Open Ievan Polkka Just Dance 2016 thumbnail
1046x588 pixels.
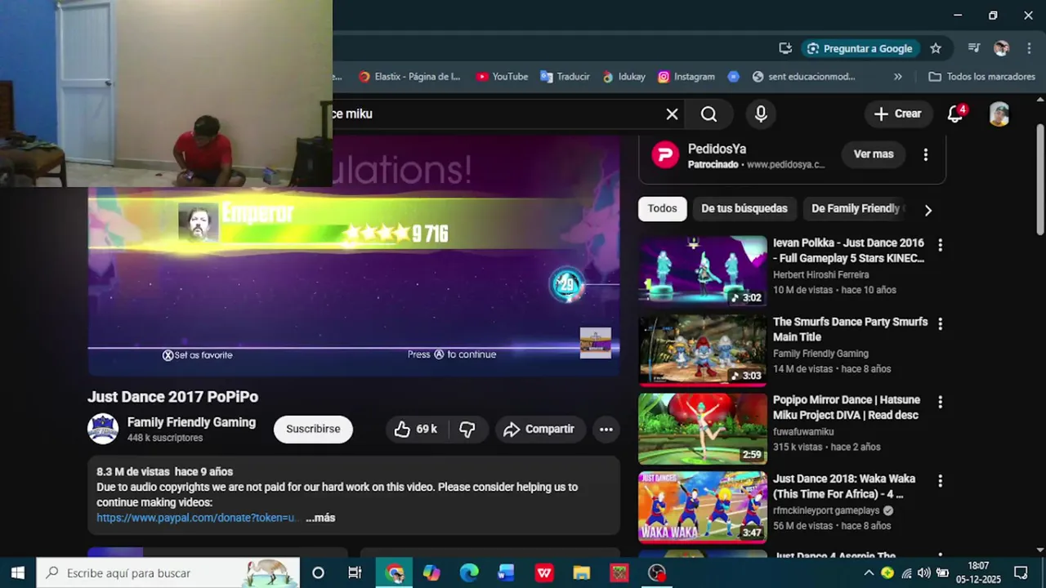[x=703, y=271]
